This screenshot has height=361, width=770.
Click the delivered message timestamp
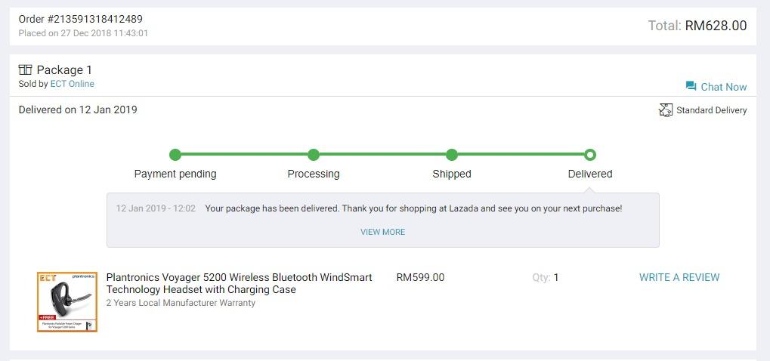coord(156,208)
